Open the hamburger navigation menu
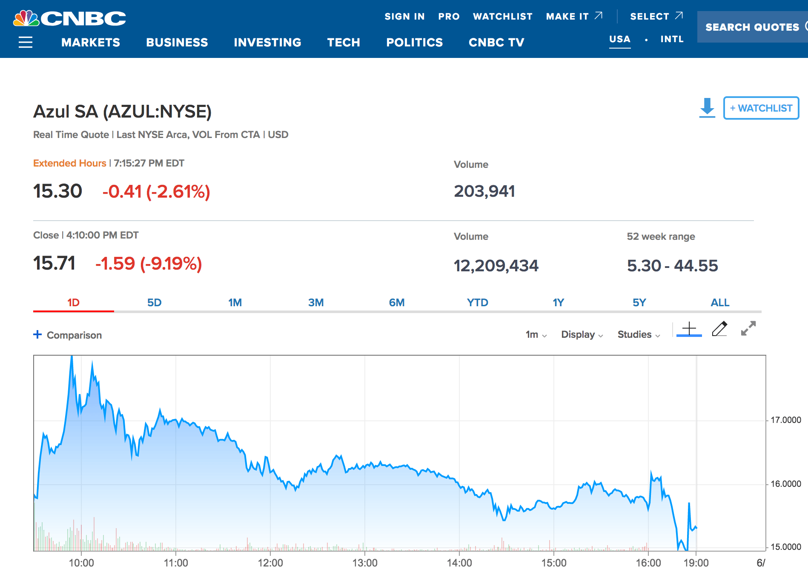This screenshot has height=575, width=808. click(26, 42)
